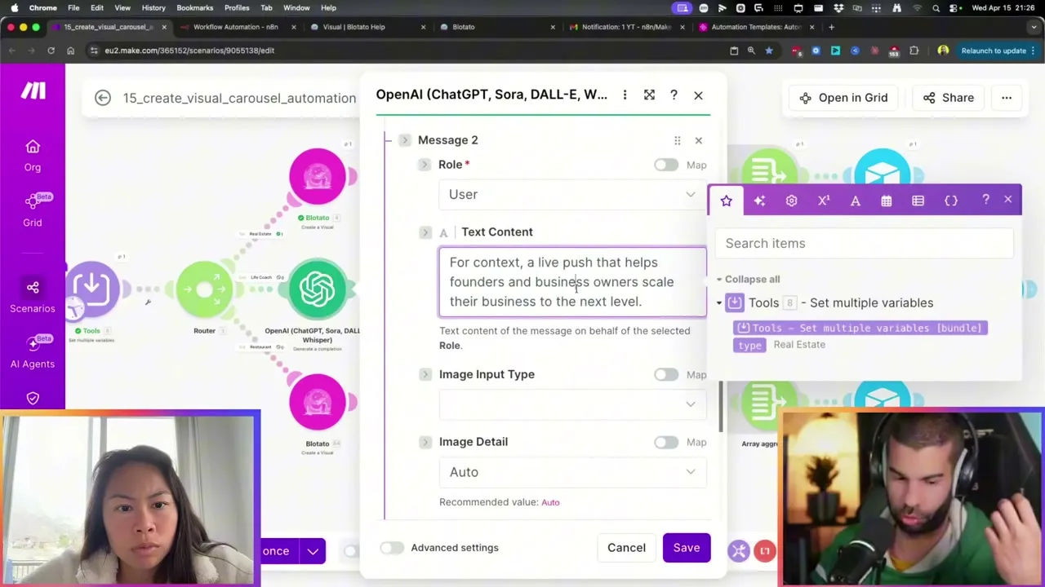1045x587 pixels.
Task: Click into the Search items field
Action: click(x=864, y=244)
